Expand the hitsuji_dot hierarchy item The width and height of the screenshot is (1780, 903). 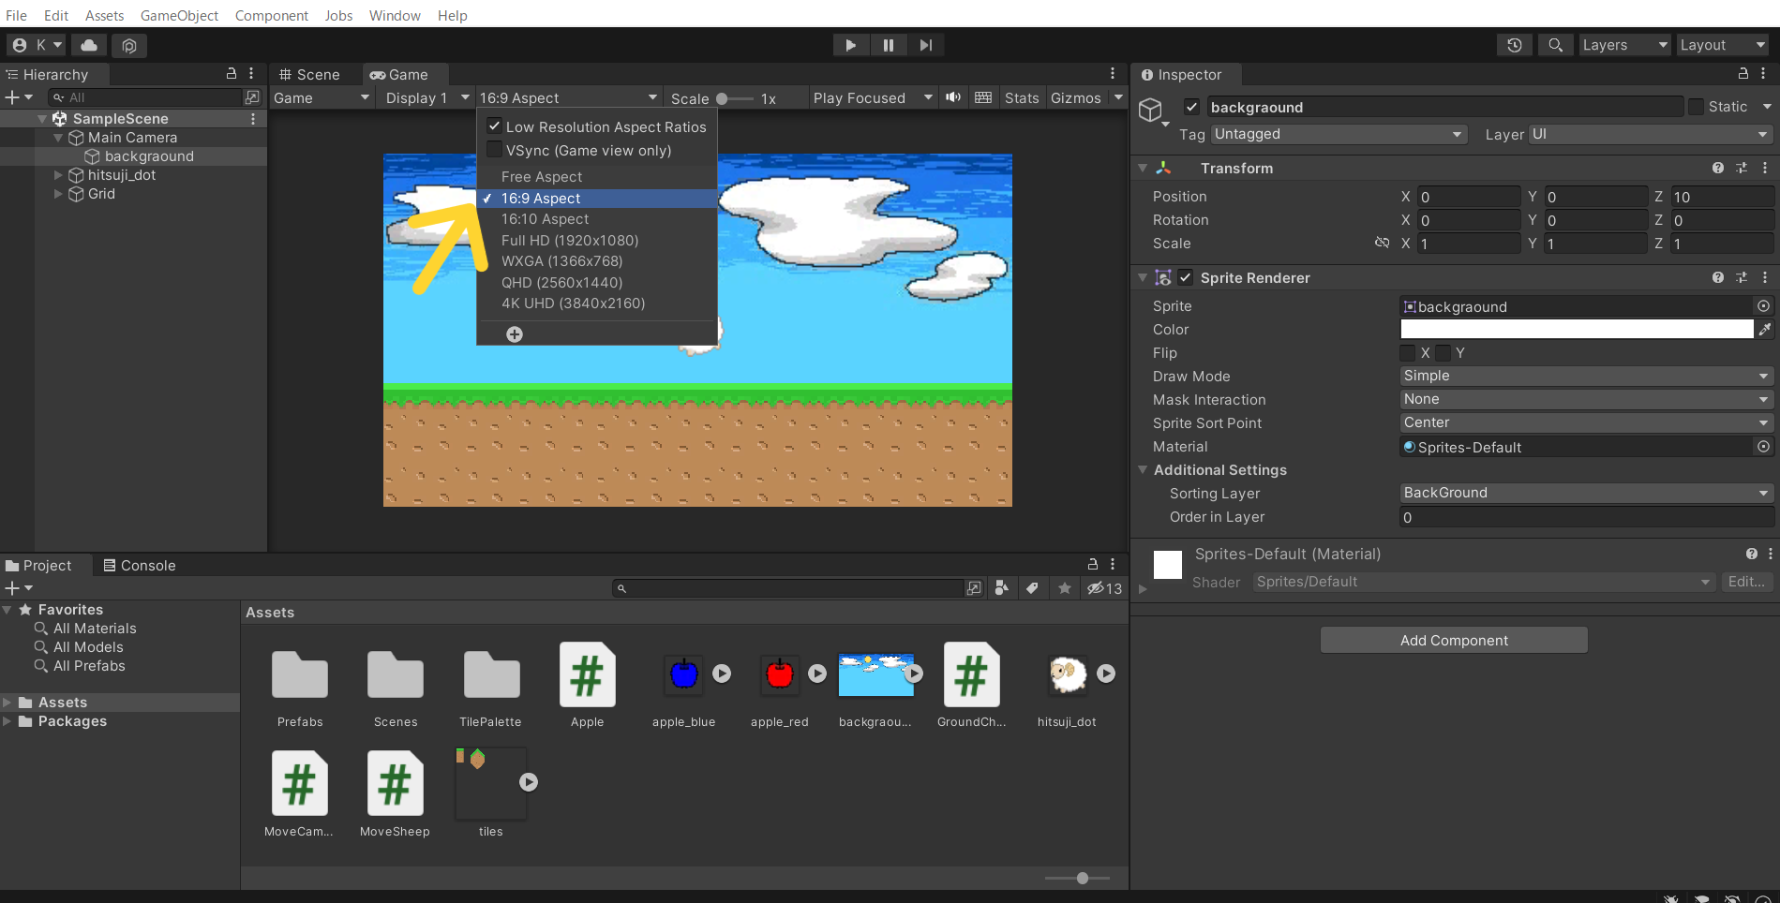(x=58, y=175)
